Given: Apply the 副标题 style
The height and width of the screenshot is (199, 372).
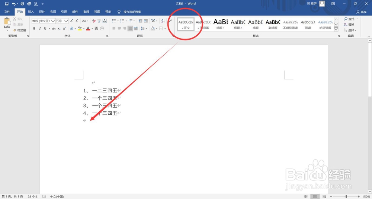Looking at the screenshot, I should 273,24.
